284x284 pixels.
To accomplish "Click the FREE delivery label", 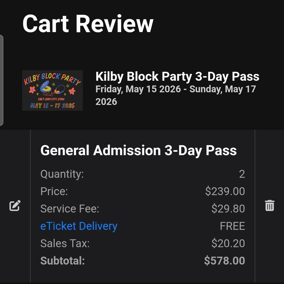I will pyautogui.click(x=232, y=226).
